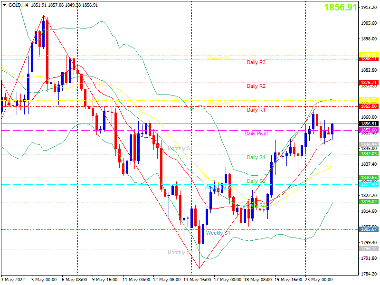Select the Weekly S1 blue label
Image resolution: width=380 pixels, height=285 pixels.
tap(218, 233)
